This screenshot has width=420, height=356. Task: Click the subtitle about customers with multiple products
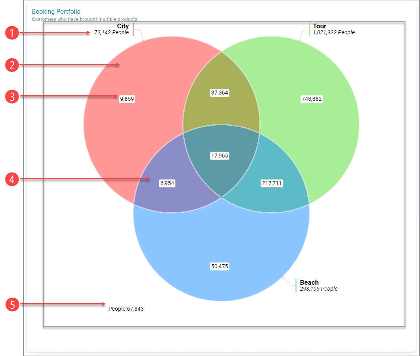[x=85, y=19]
